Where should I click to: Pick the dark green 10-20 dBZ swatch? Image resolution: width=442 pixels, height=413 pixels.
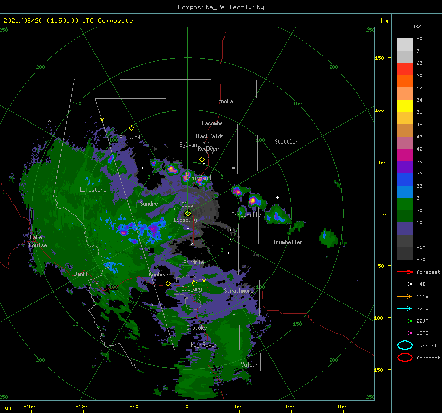(405, 217)
